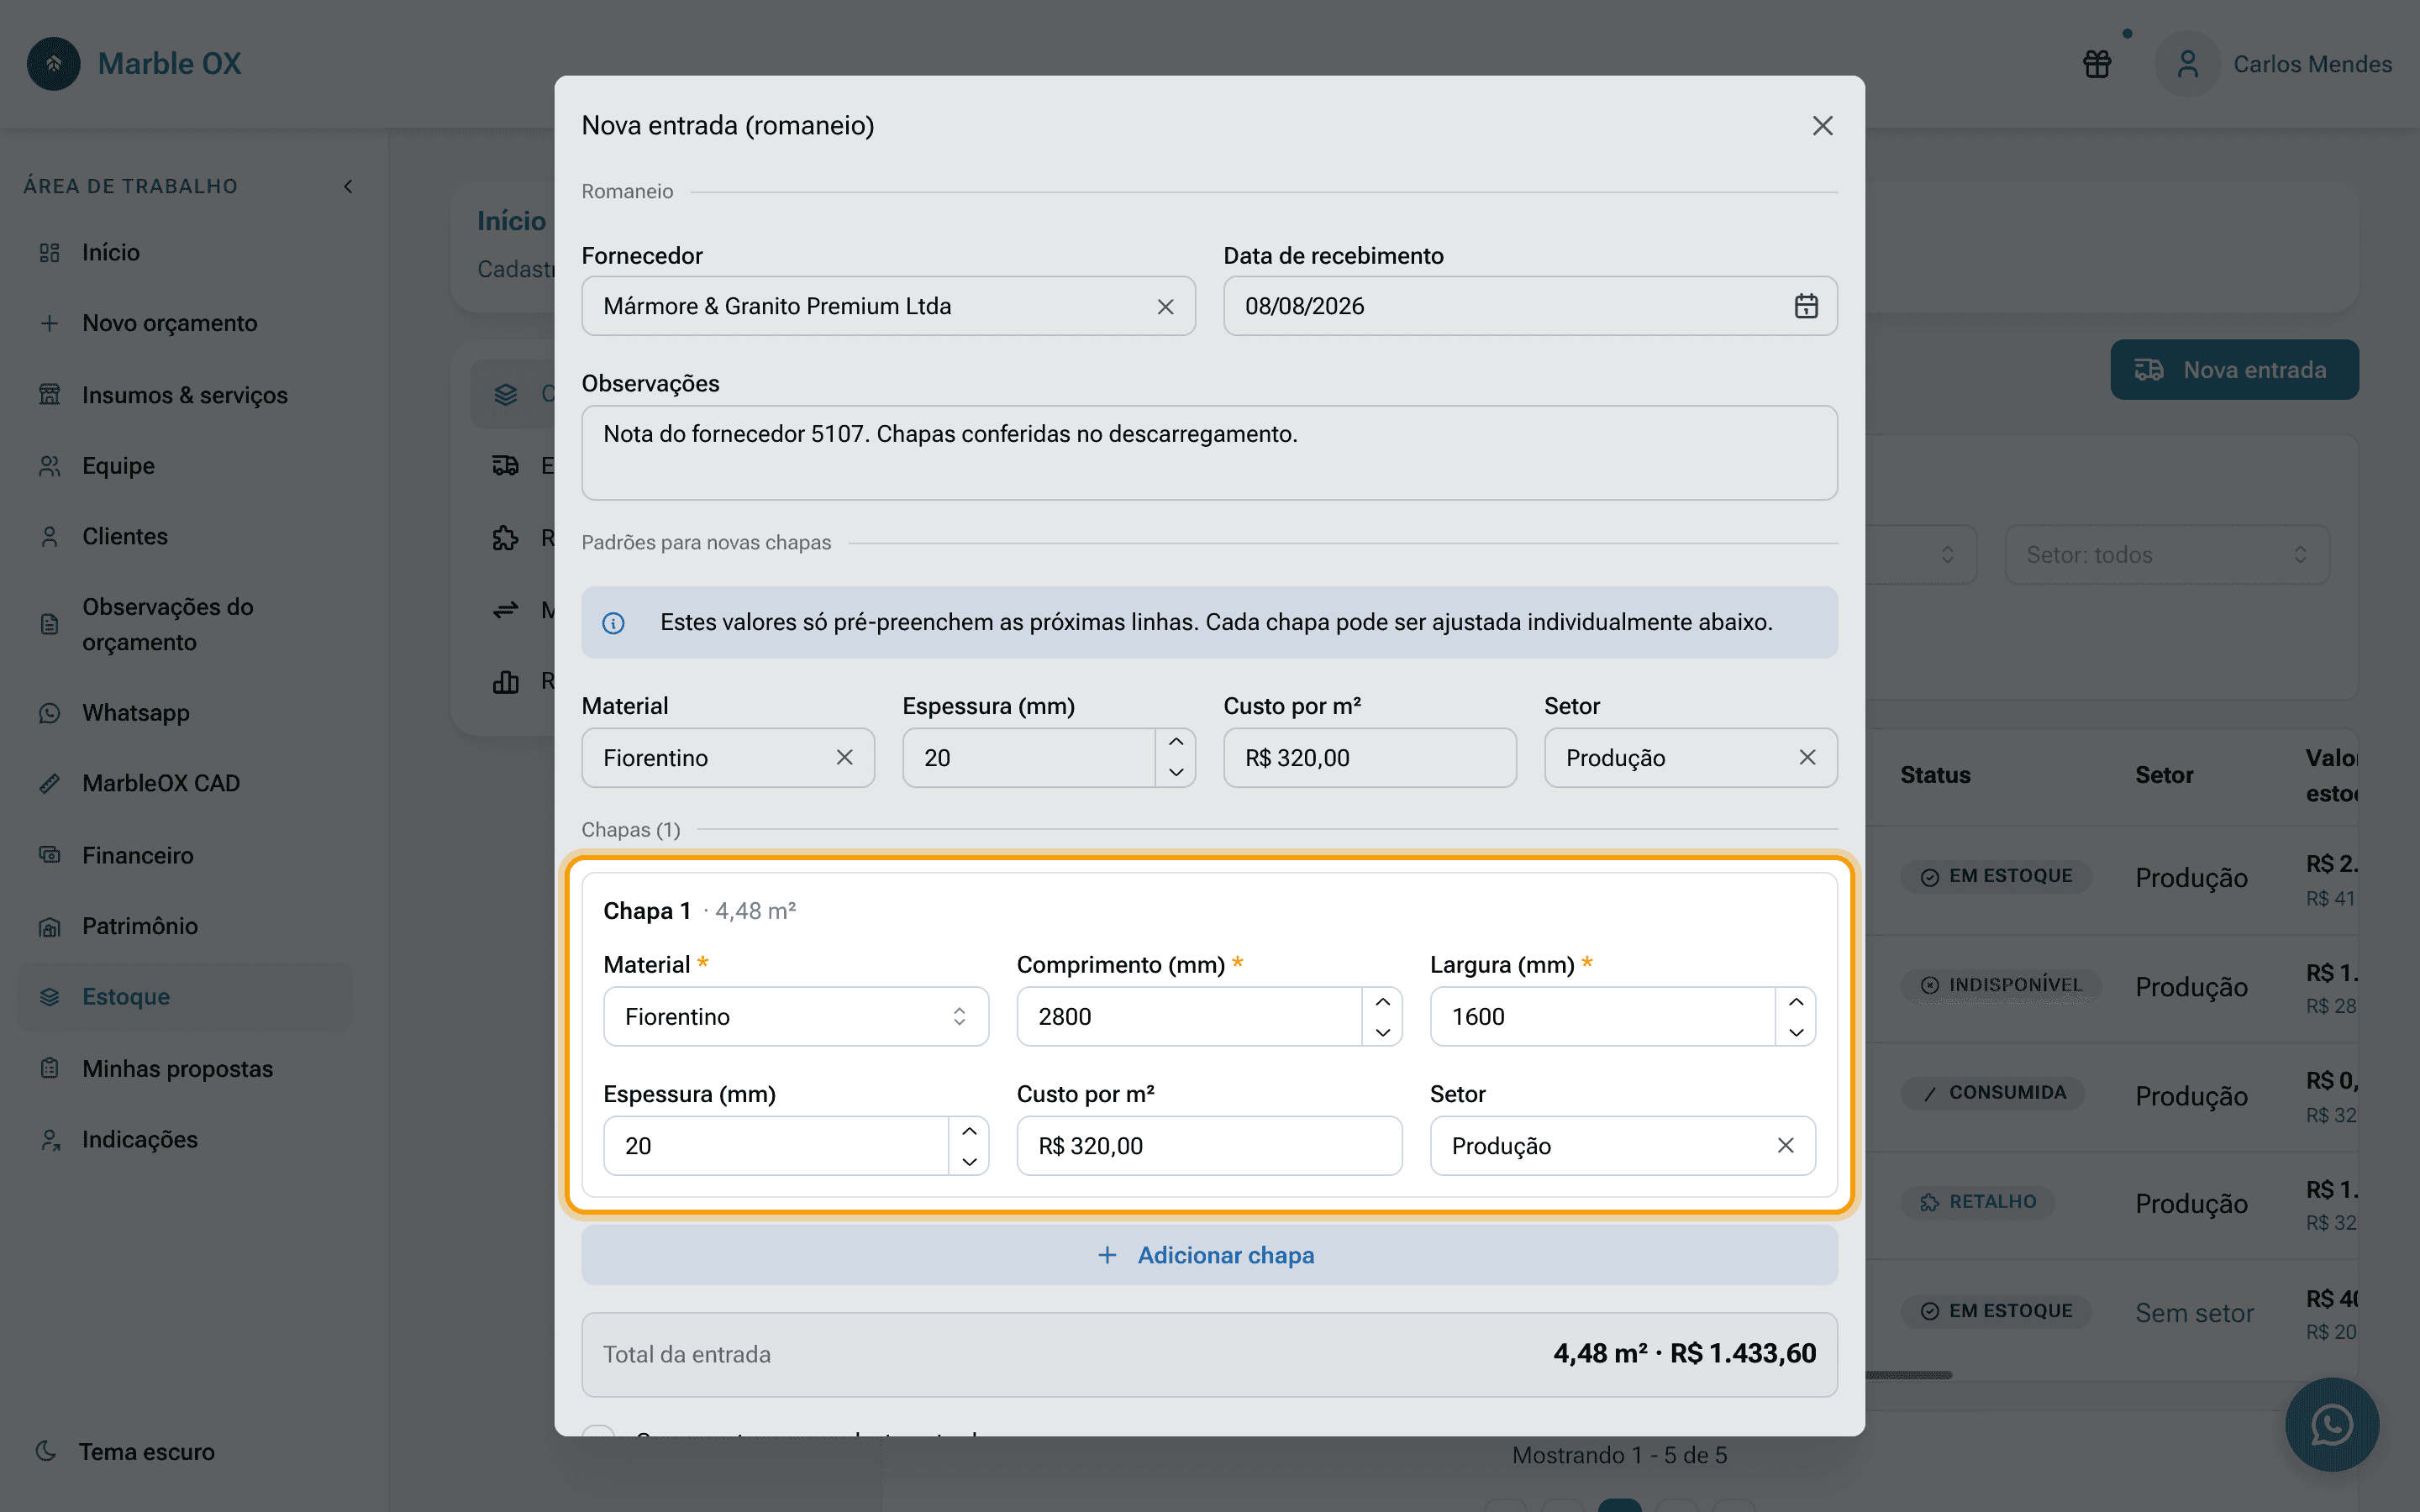This screenshot has height=1512, width=2420.
Task: Open the default Setor combo under Padrões
Action: pyautogui.click(x=1690, y=758)
